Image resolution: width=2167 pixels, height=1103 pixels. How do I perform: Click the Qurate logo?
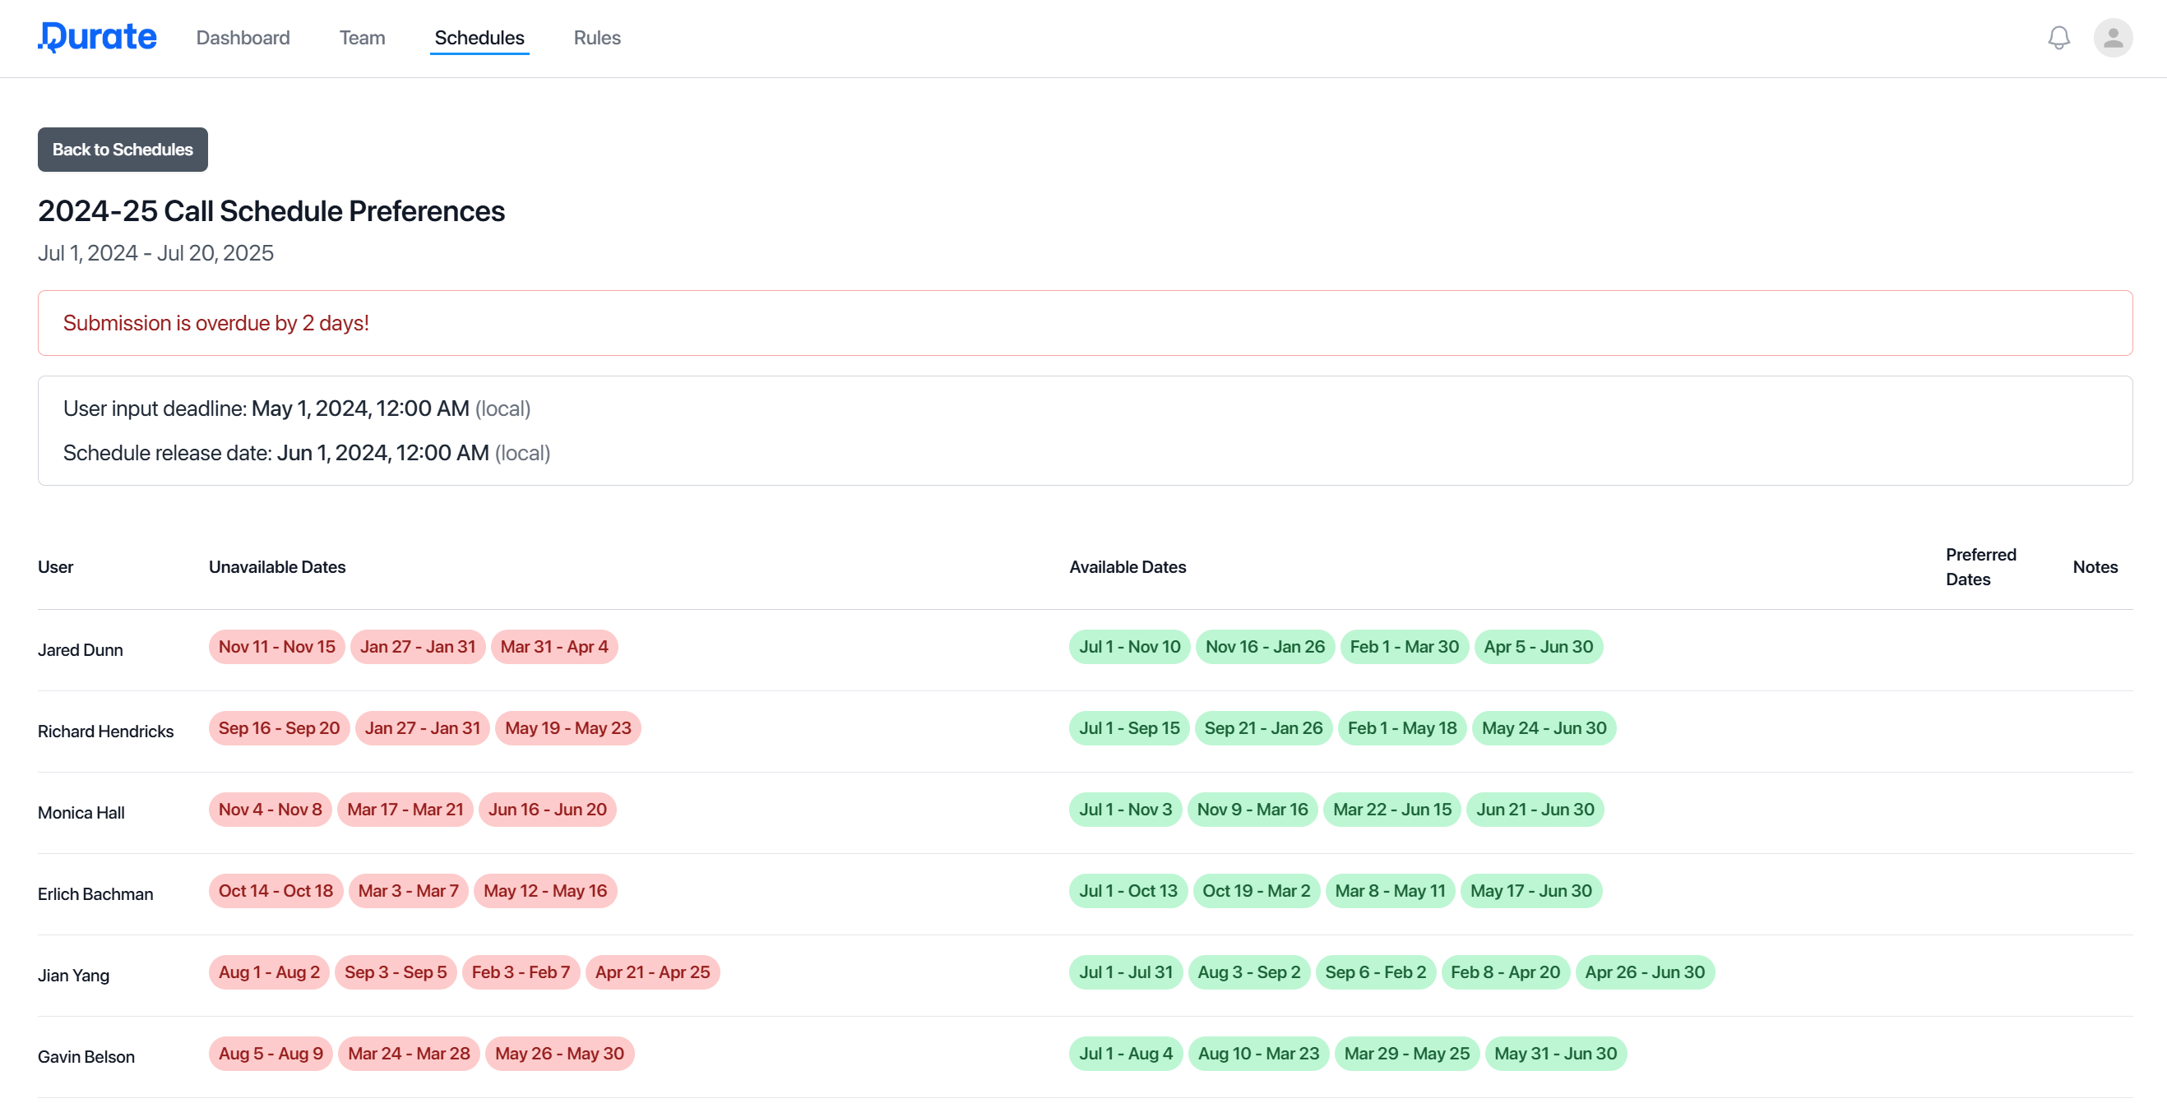click(x=98, y=37)
